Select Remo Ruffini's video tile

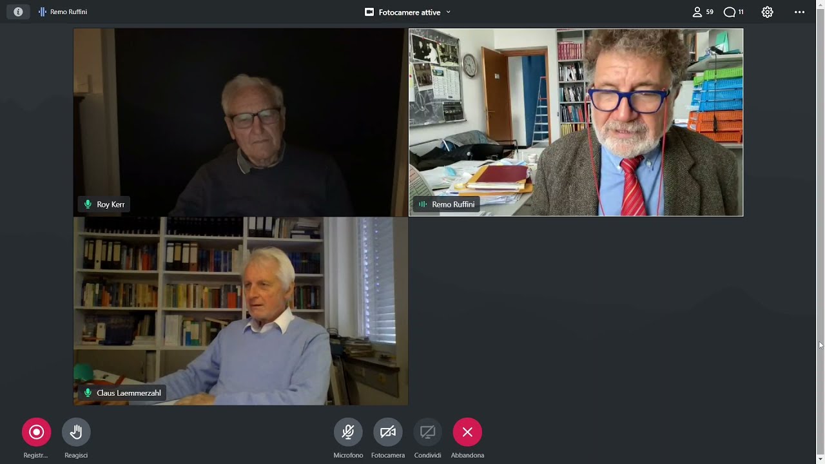pyautogui.click(x=576, y=122)
